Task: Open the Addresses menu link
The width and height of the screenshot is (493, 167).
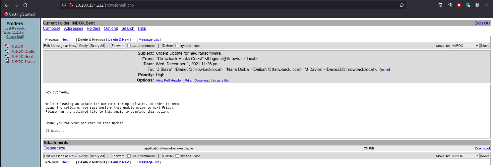Action: point(74,28)
